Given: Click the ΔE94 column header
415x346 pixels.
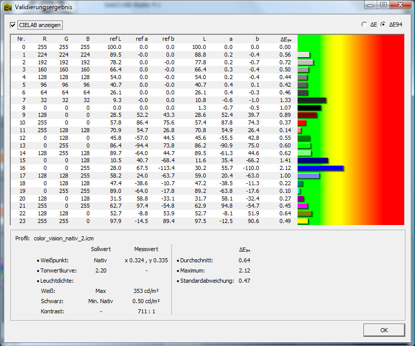Looking at the screenshot, I should point(286,39).
